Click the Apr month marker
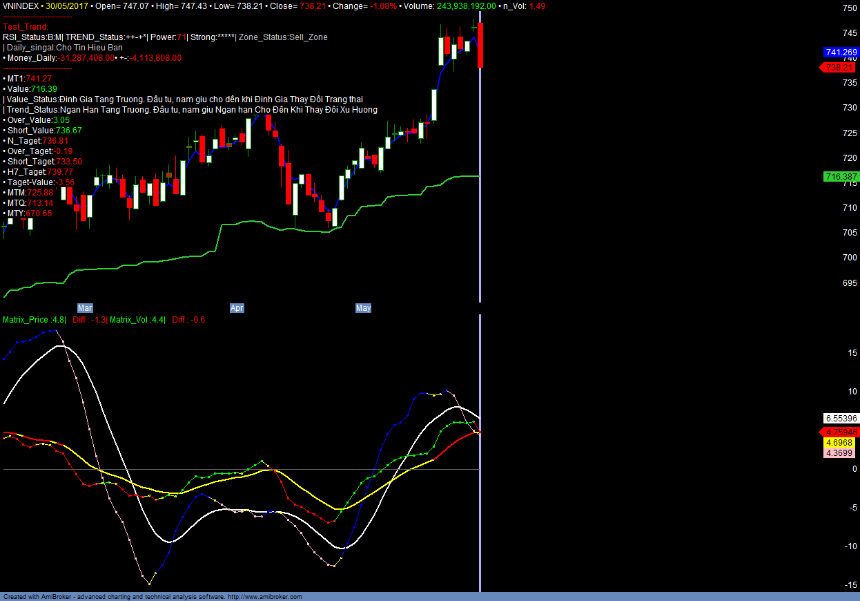Image resolution: width=860 pixels, height=601 pixels. click(237, 308)
